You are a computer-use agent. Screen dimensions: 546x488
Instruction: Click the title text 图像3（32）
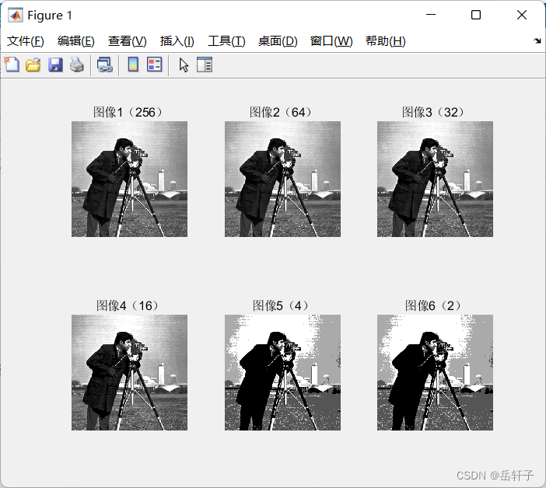pos(435,113)
